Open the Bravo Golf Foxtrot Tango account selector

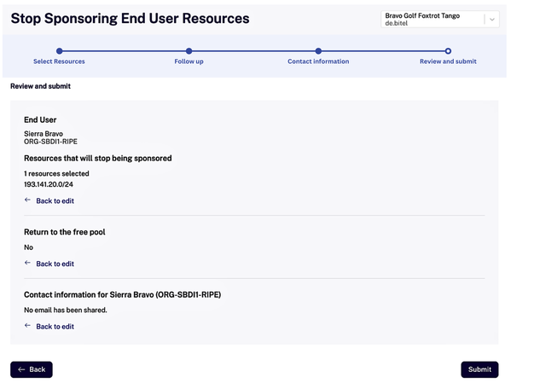coord(432,20)
